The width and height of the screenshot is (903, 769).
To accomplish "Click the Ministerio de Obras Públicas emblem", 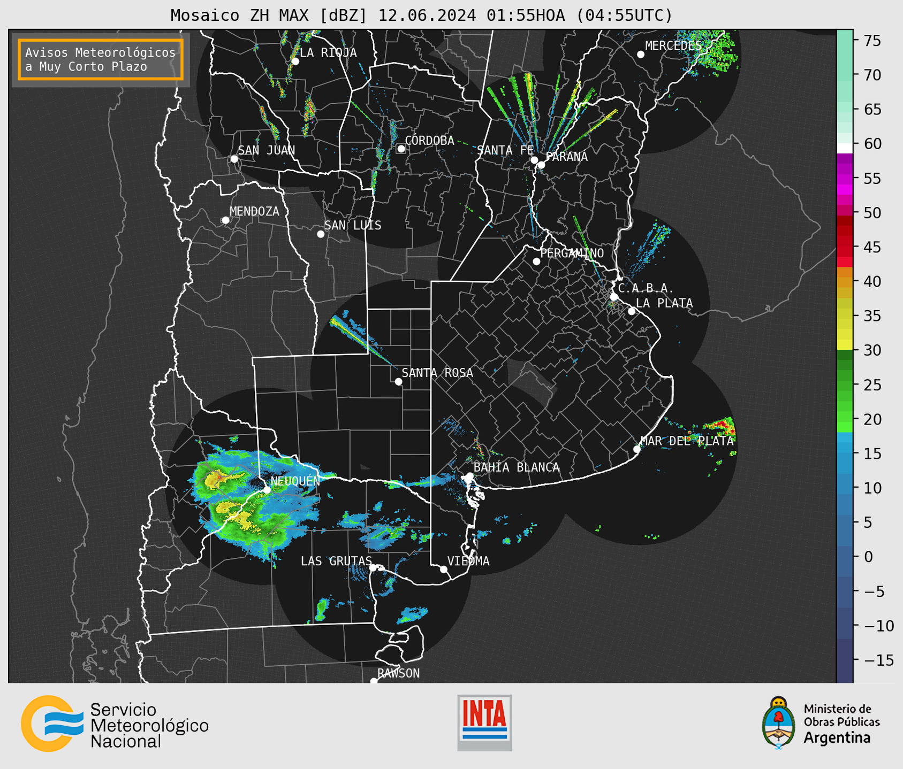I will coord(778,723).
